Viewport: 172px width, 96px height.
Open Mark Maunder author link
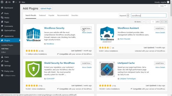(x=125, y=39)
